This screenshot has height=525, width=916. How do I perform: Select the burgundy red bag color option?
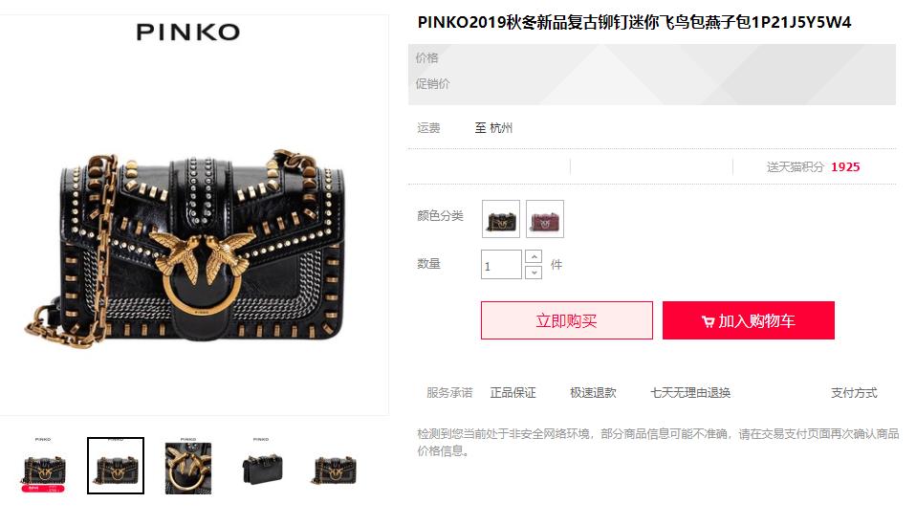[544, 219]
